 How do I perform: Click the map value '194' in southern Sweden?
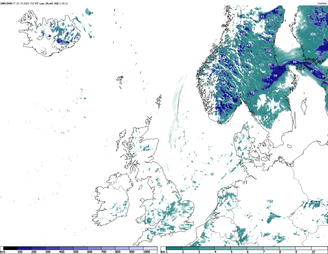[x=255, y=106]
